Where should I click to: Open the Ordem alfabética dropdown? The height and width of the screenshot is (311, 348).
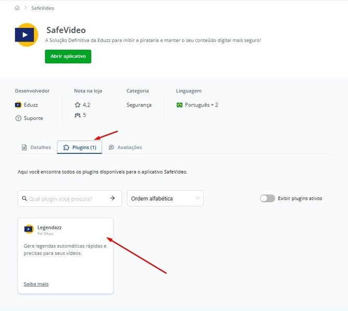click(x=165, y=198)
